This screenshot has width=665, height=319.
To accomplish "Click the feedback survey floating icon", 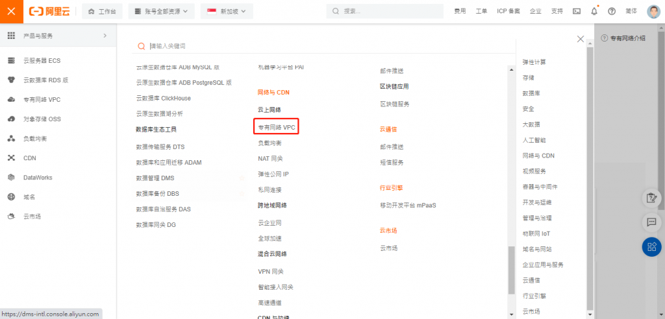I will (x=651, y=198).
